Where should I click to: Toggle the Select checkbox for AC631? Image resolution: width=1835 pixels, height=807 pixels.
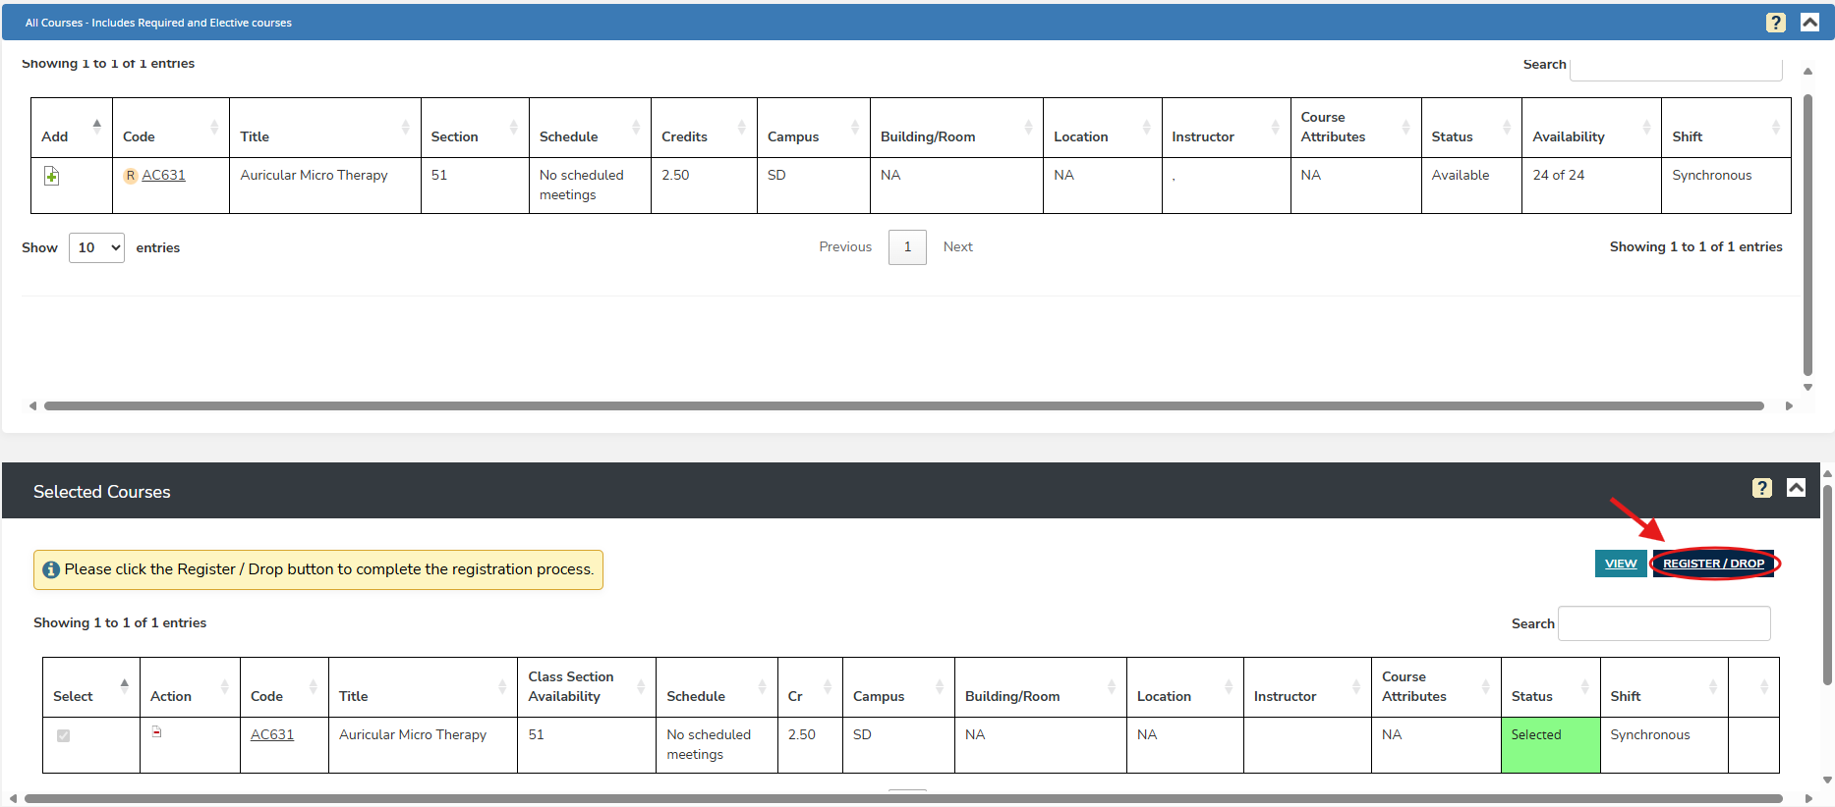64,735
